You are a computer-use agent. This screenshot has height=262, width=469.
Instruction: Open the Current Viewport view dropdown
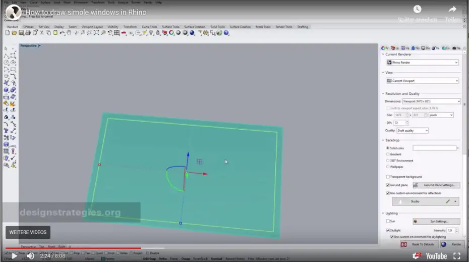[x=422, y=81]
